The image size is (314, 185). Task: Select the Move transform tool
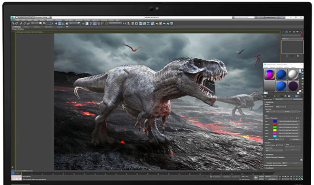tap(56, 23)
